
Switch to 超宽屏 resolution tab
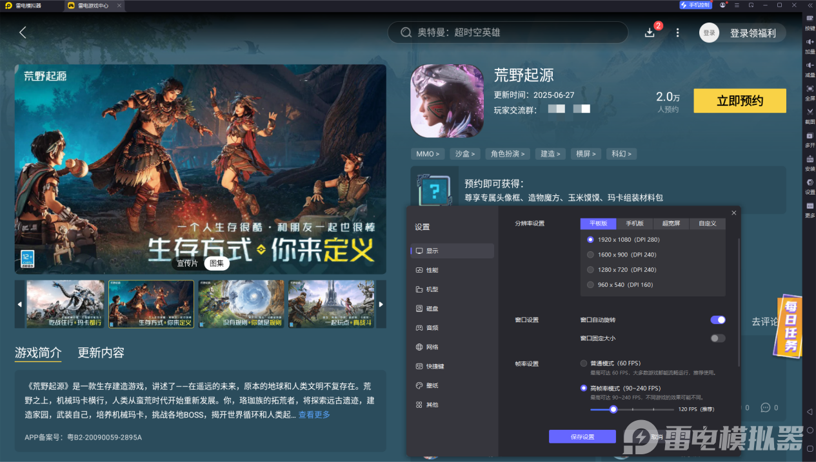point(671,224)
